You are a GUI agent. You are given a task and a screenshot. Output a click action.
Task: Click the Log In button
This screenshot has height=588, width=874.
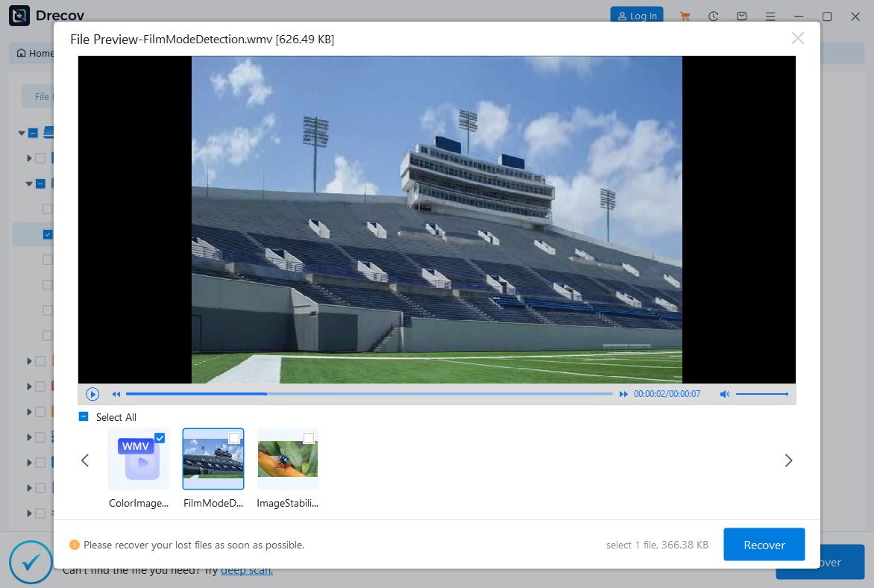point(636,16)
